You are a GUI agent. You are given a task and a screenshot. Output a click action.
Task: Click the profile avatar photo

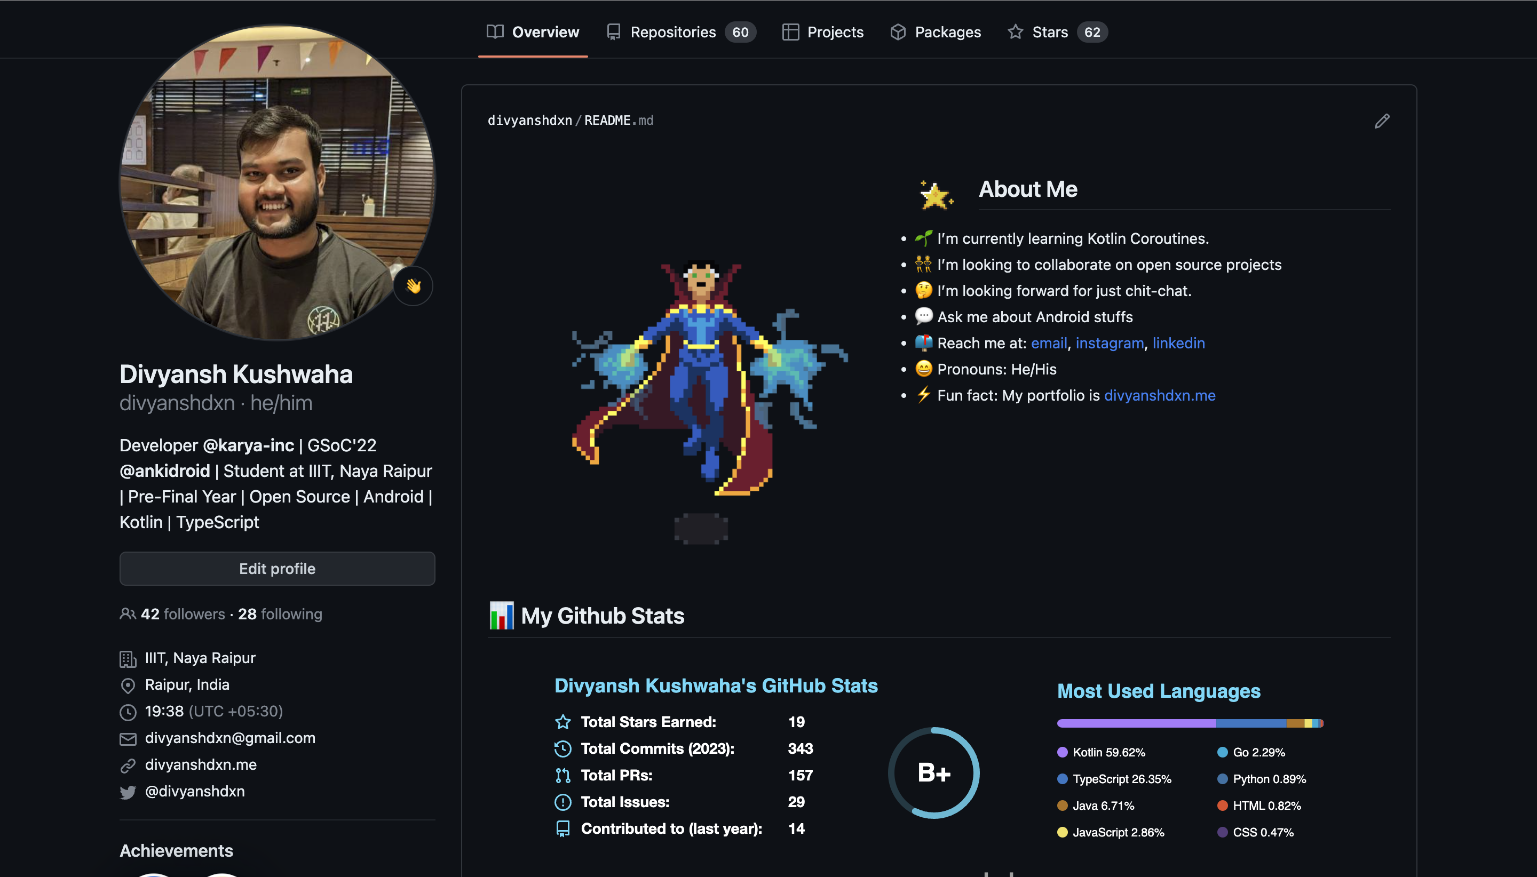coord(277,182)
